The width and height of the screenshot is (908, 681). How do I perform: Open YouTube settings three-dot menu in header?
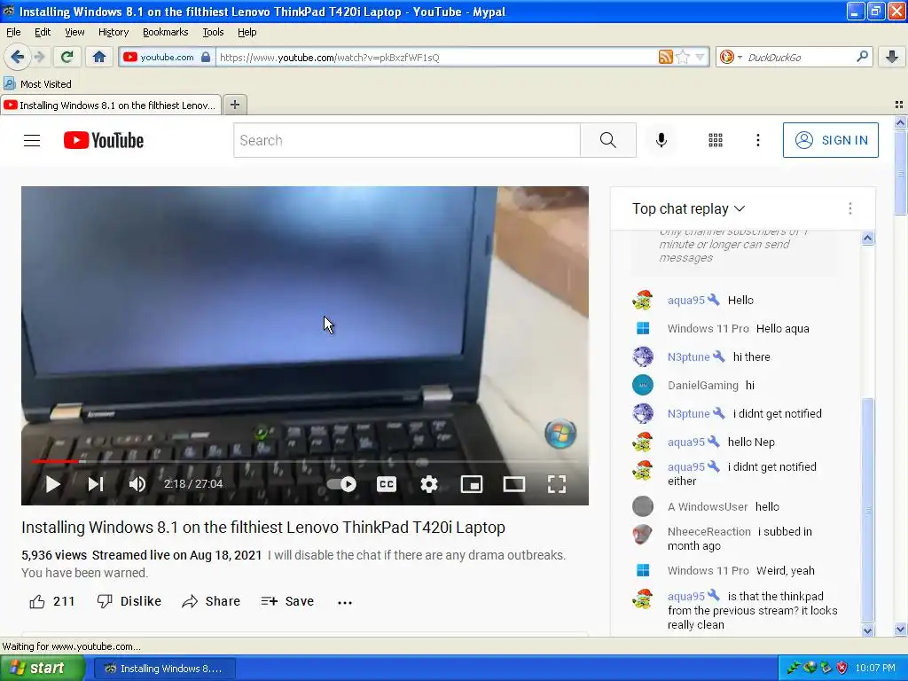pos(757,140)
